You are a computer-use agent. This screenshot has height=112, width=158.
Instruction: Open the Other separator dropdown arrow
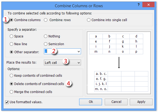click(x=79, y=52)
